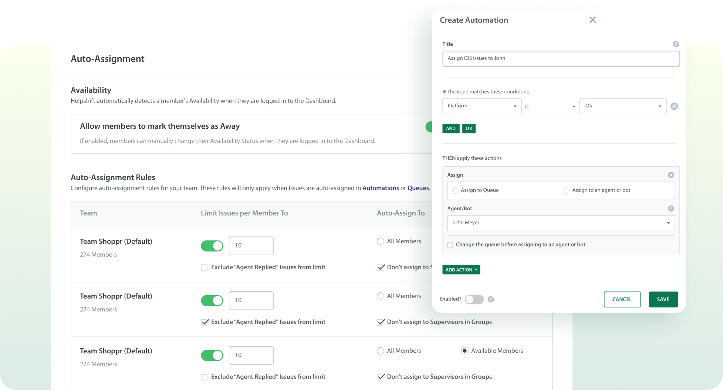Open the Queues link

coord(418,188)
